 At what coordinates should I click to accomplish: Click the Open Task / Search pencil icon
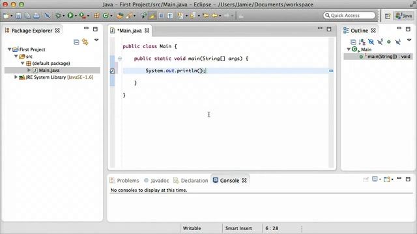129,16
